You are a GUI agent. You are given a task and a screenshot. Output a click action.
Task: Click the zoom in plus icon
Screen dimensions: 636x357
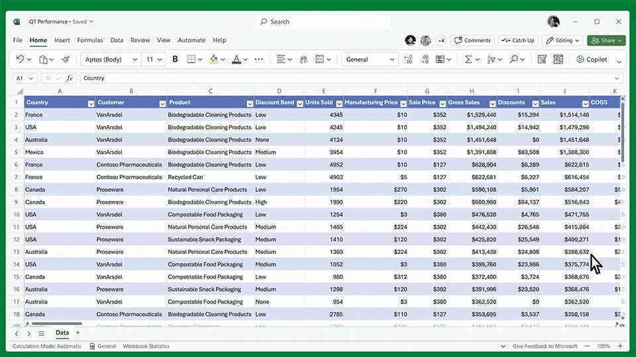click(x=620, y=346)
